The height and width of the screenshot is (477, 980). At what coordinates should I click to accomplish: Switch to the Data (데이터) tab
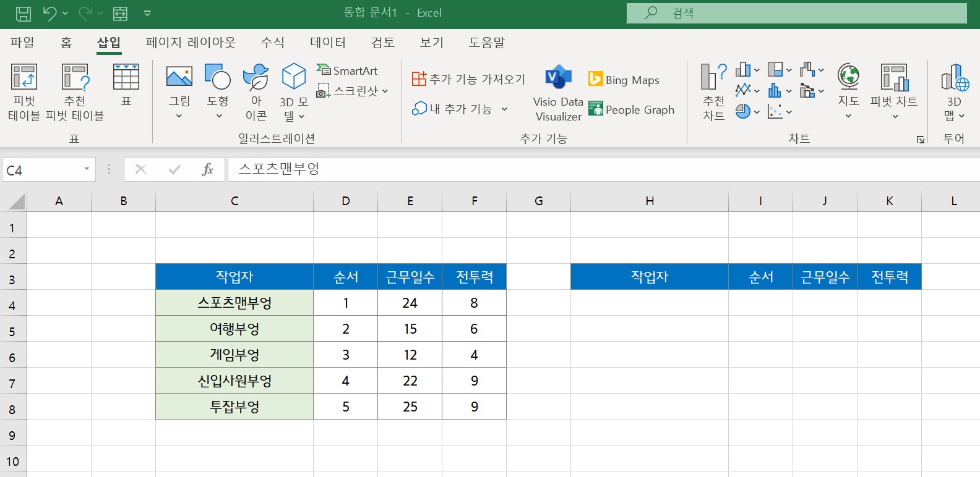328,43
